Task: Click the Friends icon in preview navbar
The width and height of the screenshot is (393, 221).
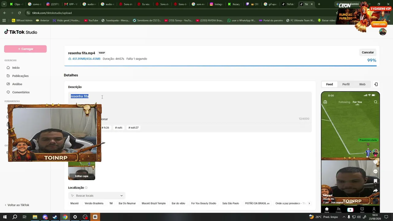Action: point(339,210)
